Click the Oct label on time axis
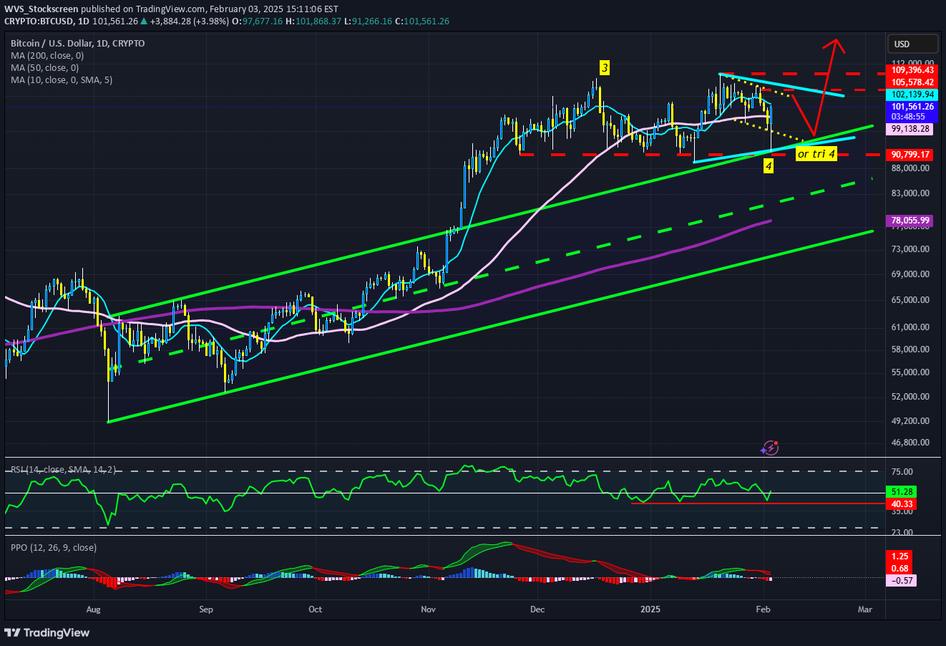The image size is (946, 646). pyautogui.click(x=316, y=610)
